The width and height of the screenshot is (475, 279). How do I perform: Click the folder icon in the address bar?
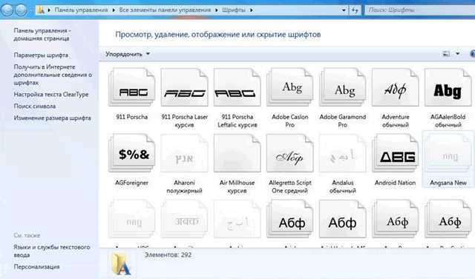[41, 10]
